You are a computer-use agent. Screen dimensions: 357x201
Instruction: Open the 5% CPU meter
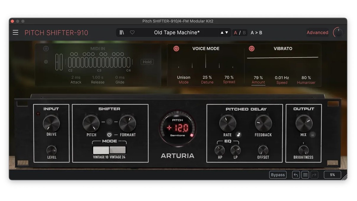point(332,175)
